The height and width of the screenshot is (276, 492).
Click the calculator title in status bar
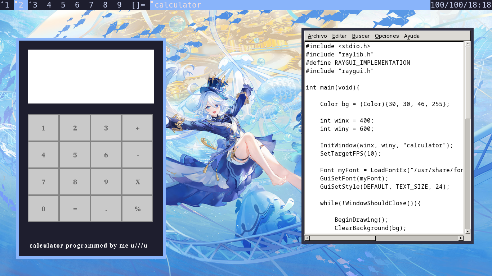coord(178,5)
